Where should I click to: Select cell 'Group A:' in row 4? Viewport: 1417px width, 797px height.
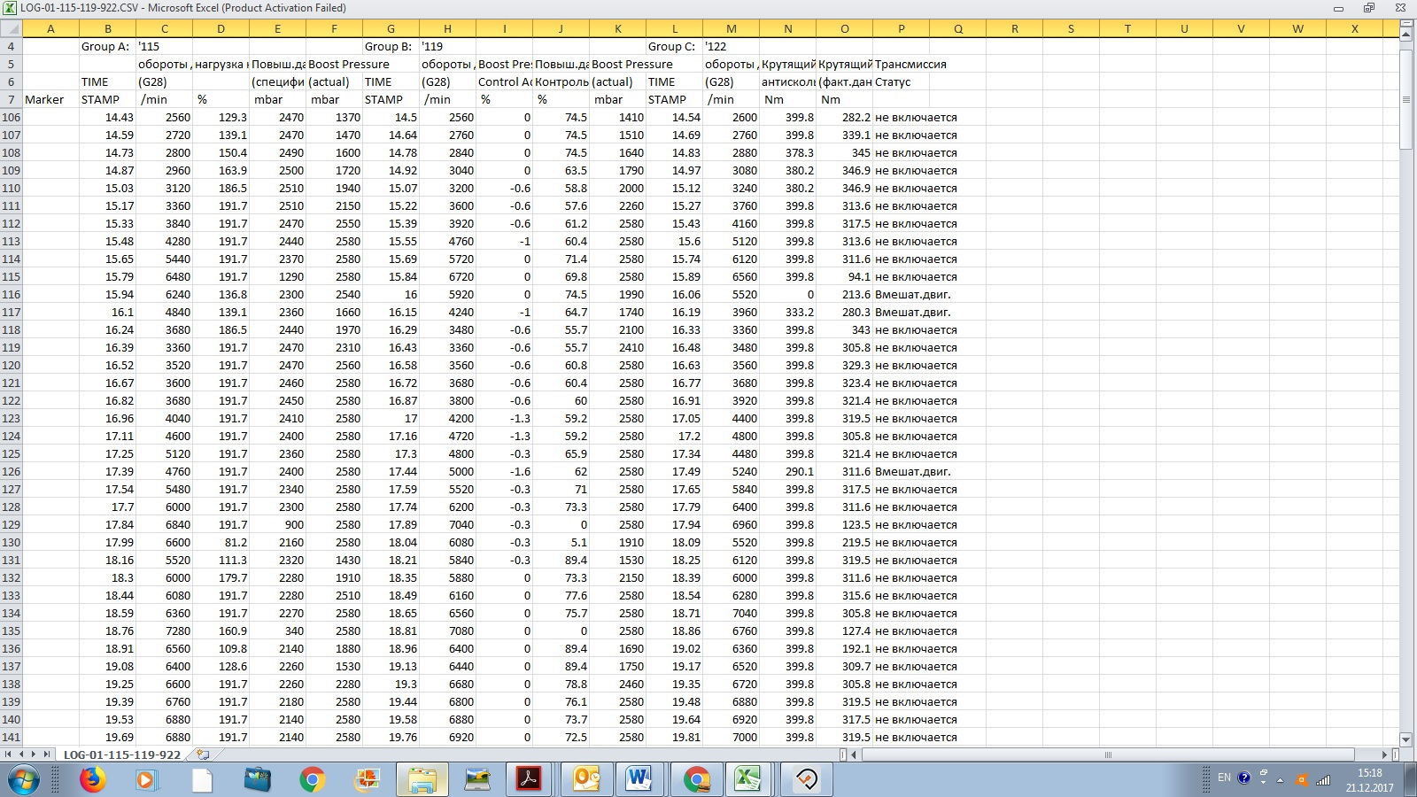tap(107, 46)
